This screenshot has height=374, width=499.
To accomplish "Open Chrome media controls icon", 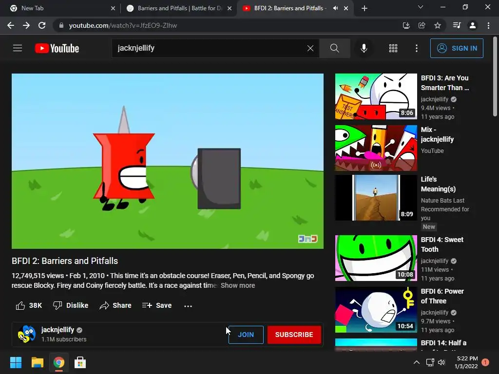I will pyautogui.click(x=457, y=25).
